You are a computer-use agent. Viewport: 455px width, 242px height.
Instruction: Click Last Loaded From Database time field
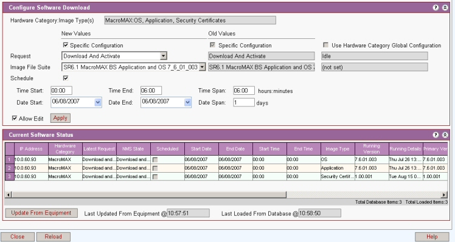(320, 213)
